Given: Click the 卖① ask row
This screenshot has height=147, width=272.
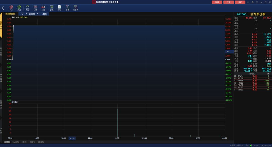Looking at the screenshot, I should [253, 31].
